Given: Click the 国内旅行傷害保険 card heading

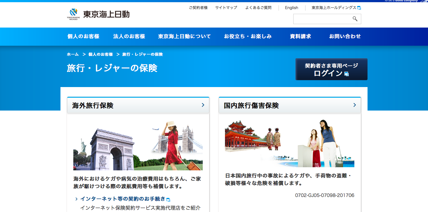Looking at the screenshot, I should pos(290,105).
